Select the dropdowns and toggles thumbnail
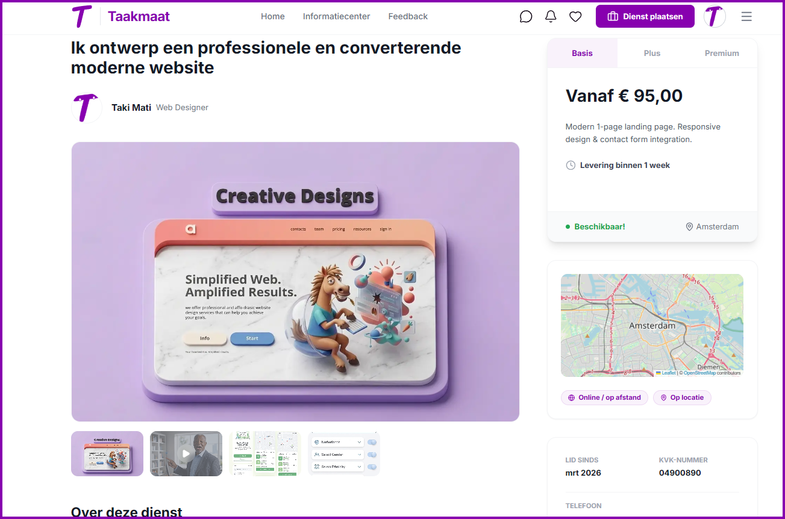 [344, 453]
